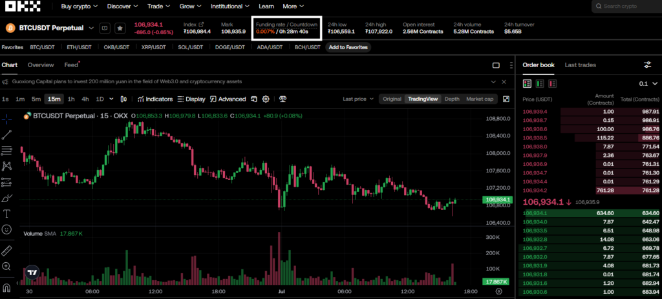Select the text annotation tool
This screenshot has height=299, width=662.
6,213
